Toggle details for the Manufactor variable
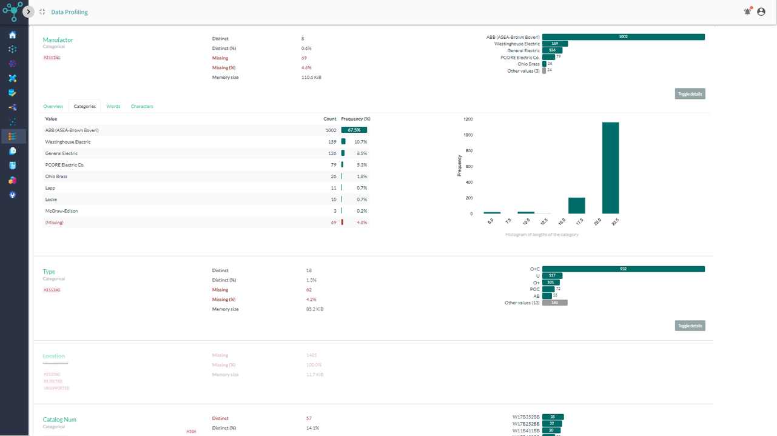This screenshot has width=777, height=436. (x=690, y=94)
